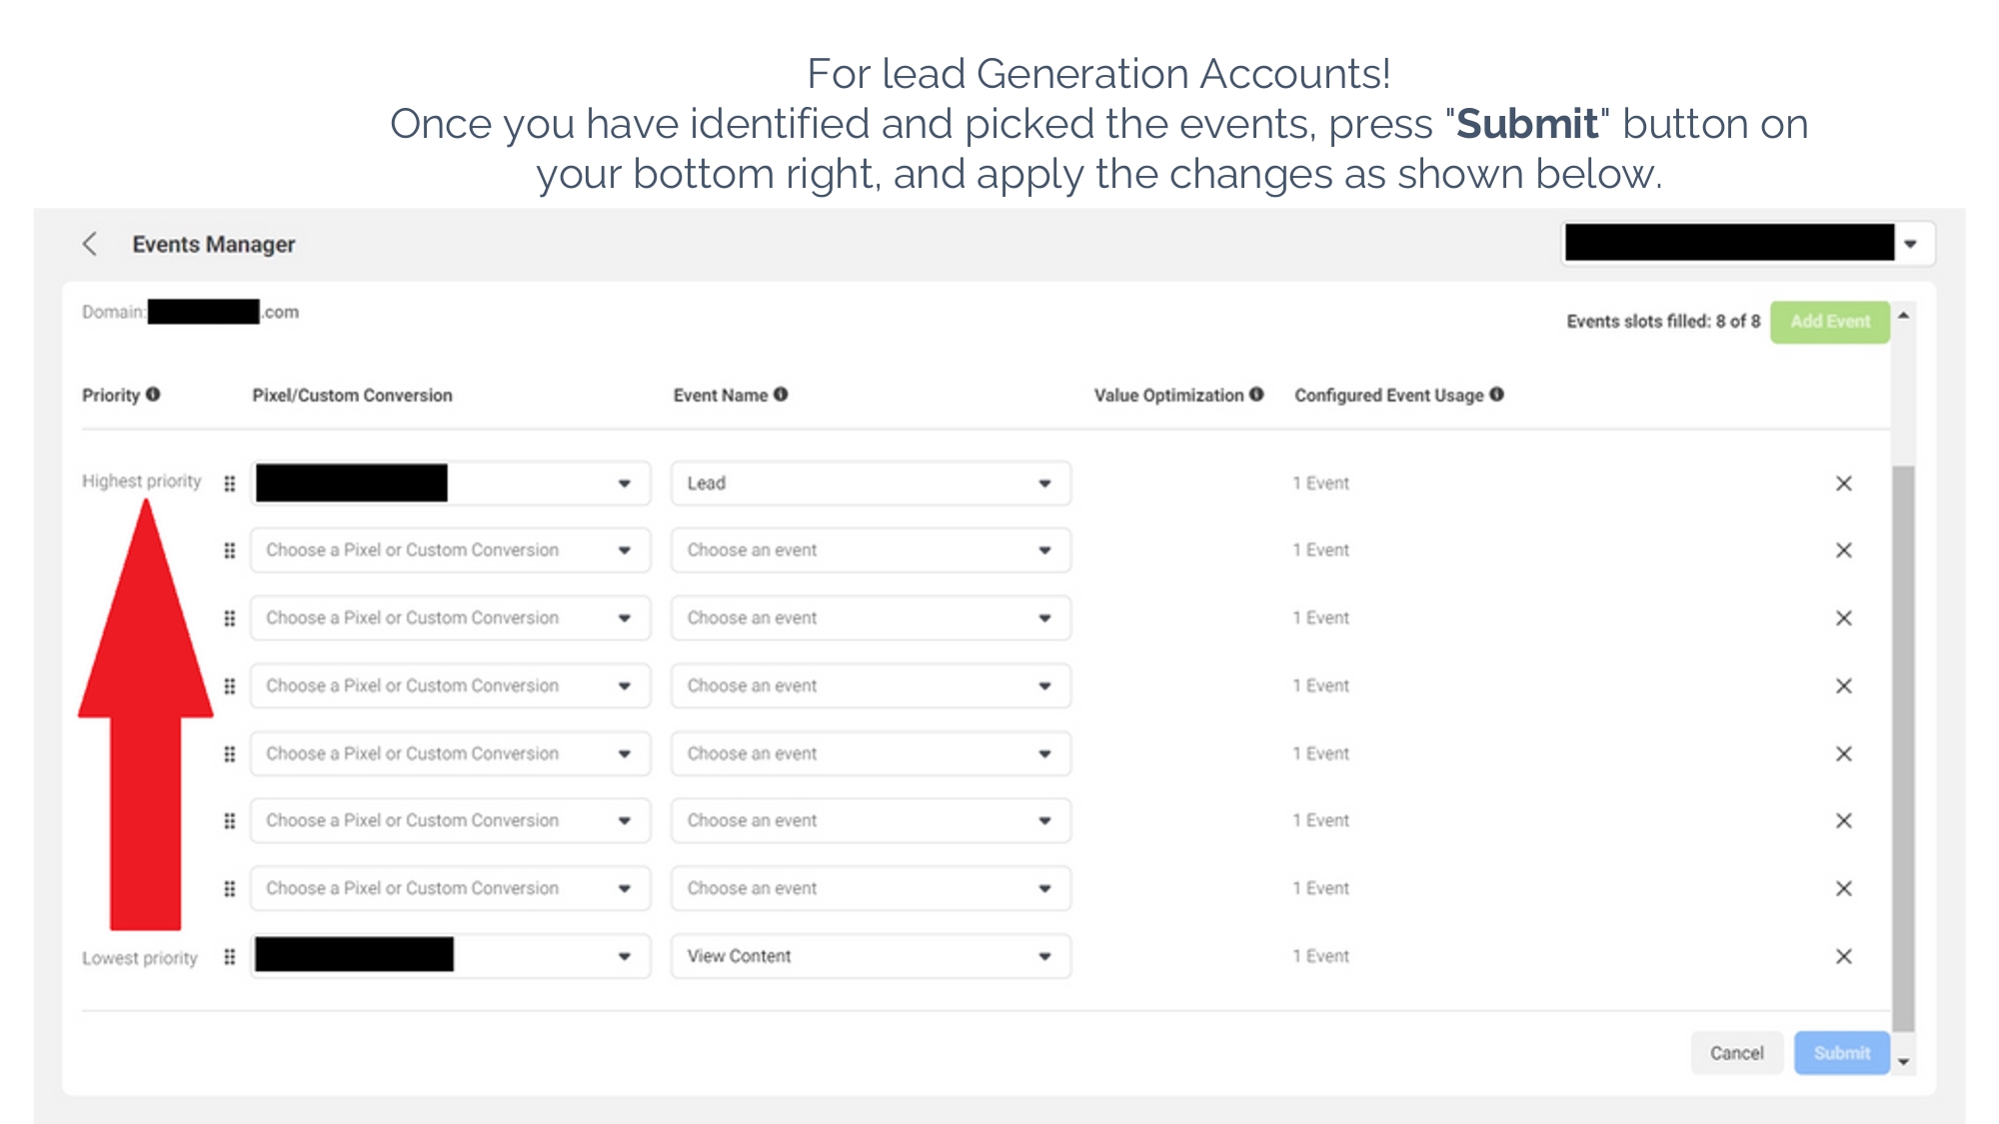The height and width of the screenshot is (1124, 1999).
Task: Click the Cancel button
Action: click(1737, 1053)
